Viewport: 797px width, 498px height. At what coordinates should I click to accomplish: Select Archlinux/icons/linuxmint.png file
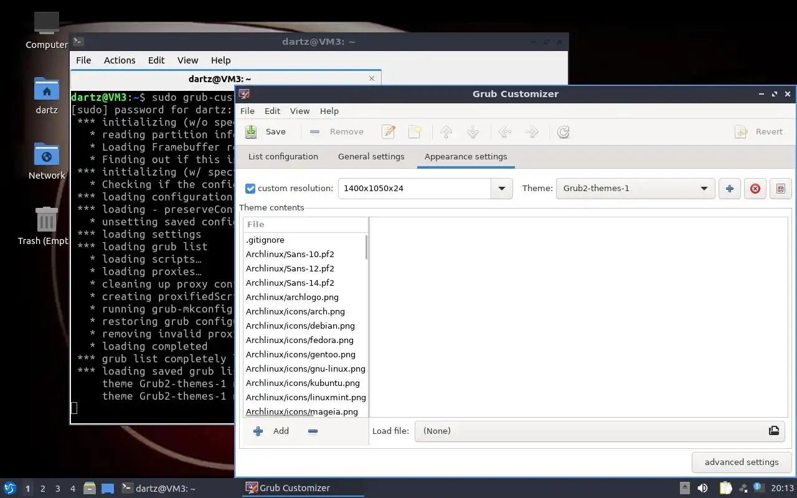(x=304, y=397)
